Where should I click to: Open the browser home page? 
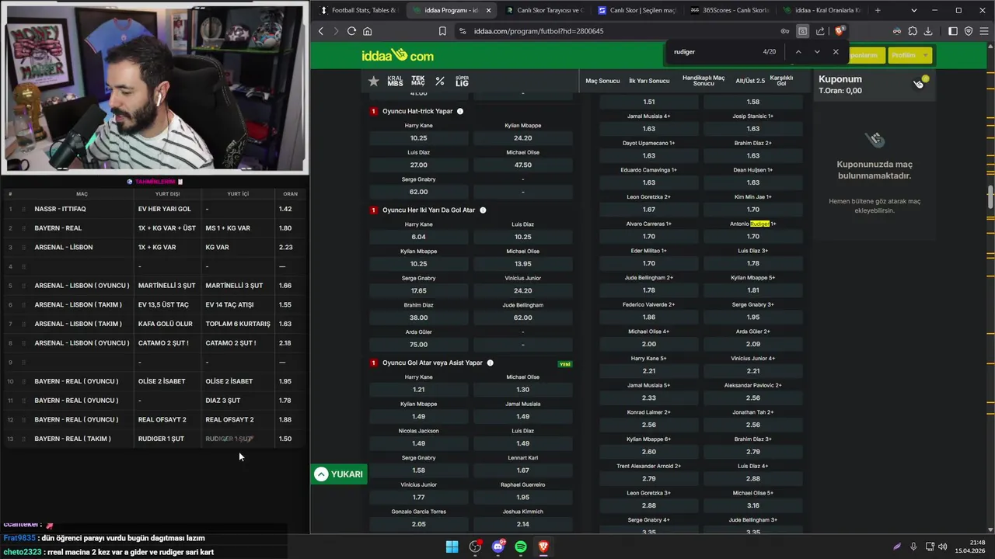click(367, 31)
